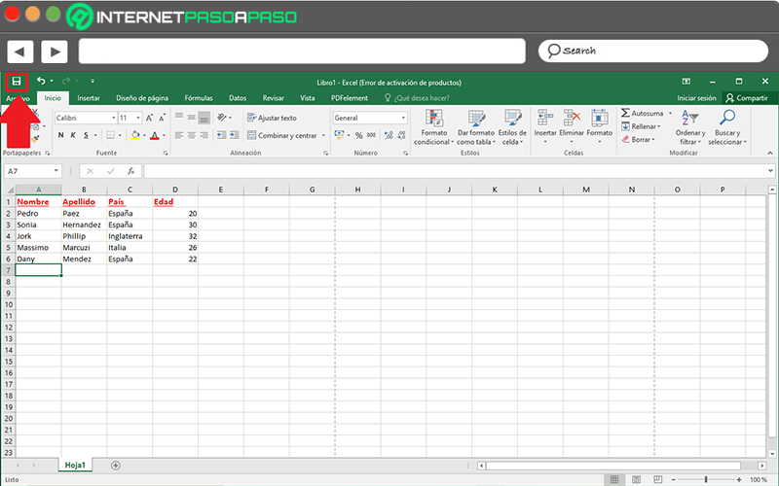Click Iniciar sesión

click(696, 98)
